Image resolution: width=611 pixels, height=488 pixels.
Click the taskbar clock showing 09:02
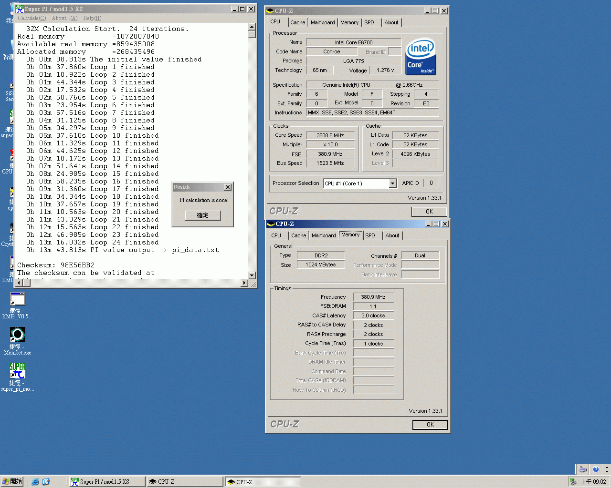click(x=593, y=482)
